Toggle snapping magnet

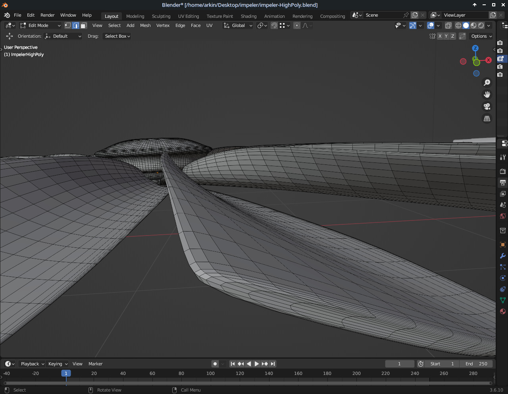274,25
